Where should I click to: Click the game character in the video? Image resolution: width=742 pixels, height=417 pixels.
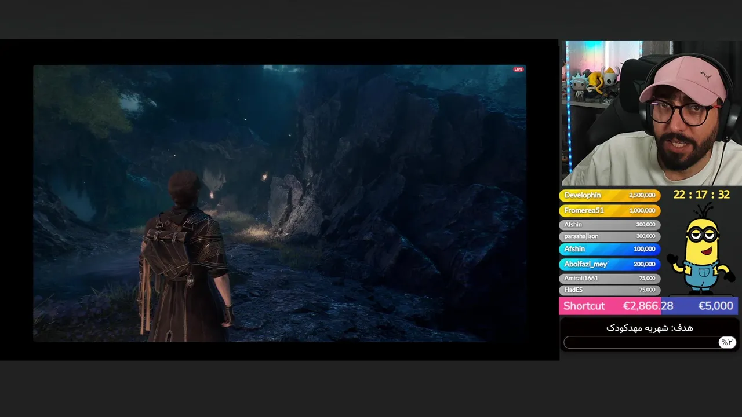(x=185, y=256)
